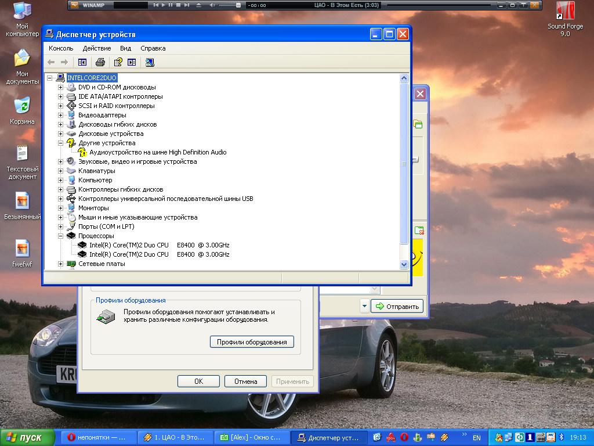The image size is (594, 446).
Task: Open the Справка menu
Action: coord(153,48)
